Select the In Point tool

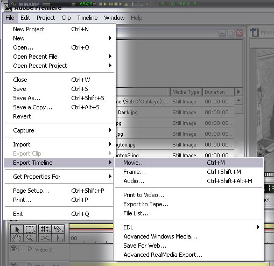tap(58, 237)
